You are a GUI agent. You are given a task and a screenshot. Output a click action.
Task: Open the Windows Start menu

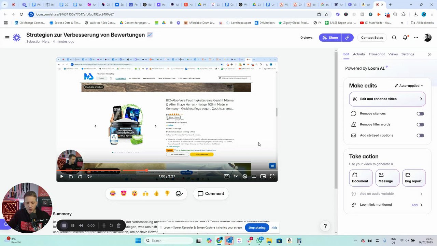(138, 241)
